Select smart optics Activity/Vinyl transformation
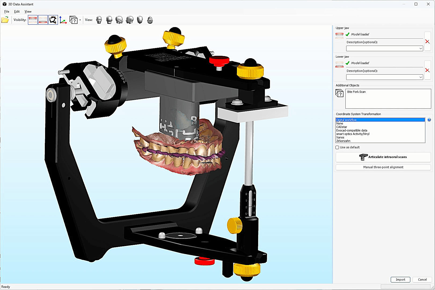The width and height of the screenshot is (435, 290). tap(380, 134)
